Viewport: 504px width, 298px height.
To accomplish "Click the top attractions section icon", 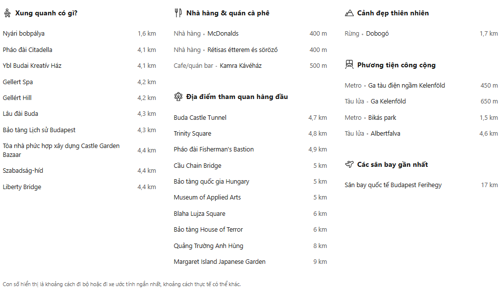I will click(178, 97).
